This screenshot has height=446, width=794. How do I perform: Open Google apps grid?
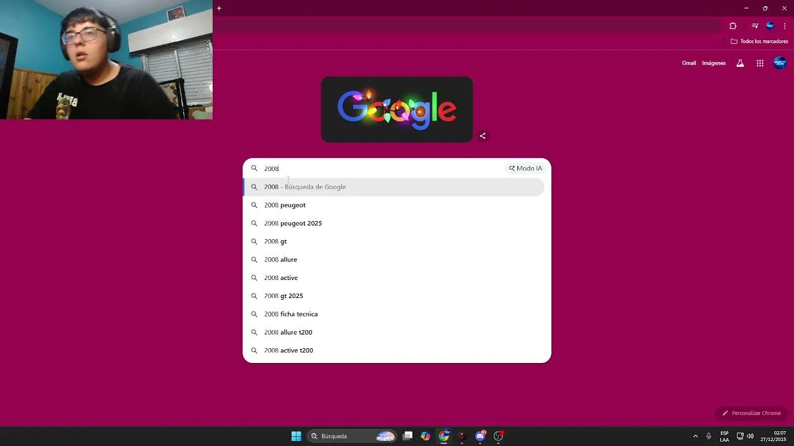click(x=760, y=63)
